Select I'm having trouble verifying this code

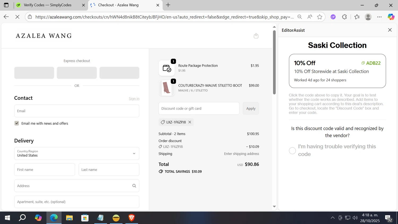(292, 150)
